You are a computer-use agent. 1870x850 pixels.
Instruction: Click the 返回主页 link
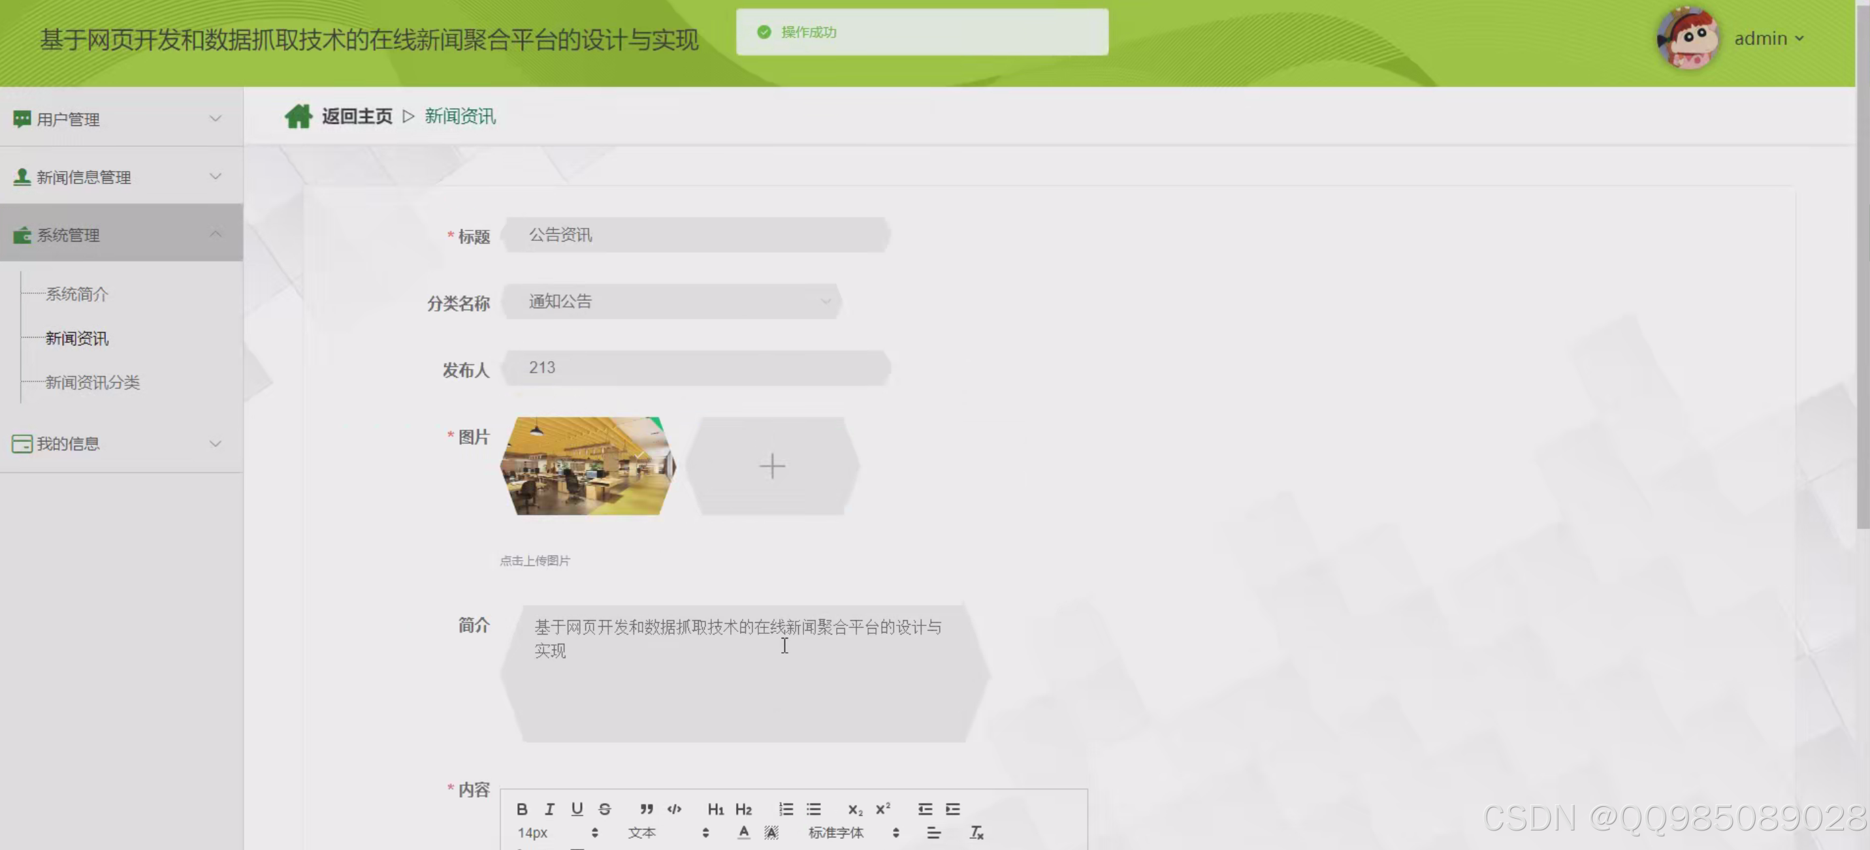(357, 116)
